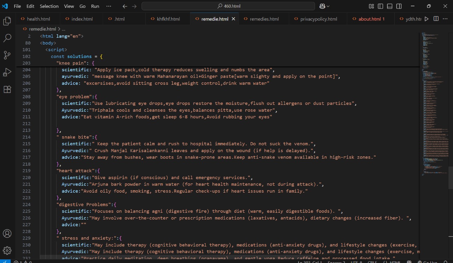Click the '" stress and anxiety:":{' code line
Image resolution: width=453 pixels, height=263 pixels.
pyautogui.click(x=89, y=238)
